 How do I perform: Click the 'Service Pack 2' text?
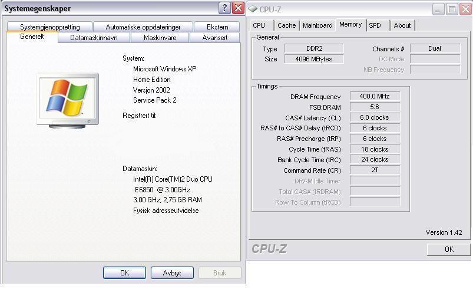point(155,100)
